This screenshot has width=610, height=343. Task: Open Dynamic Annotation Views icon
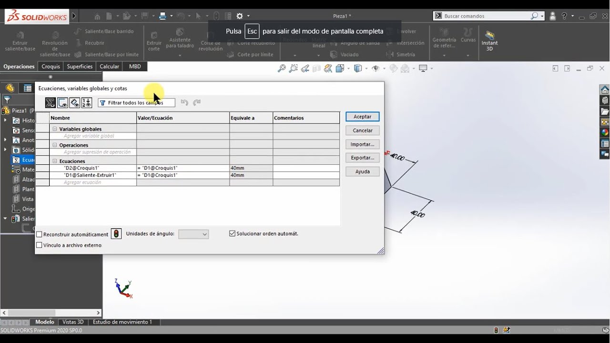click(x=328, y=69)
